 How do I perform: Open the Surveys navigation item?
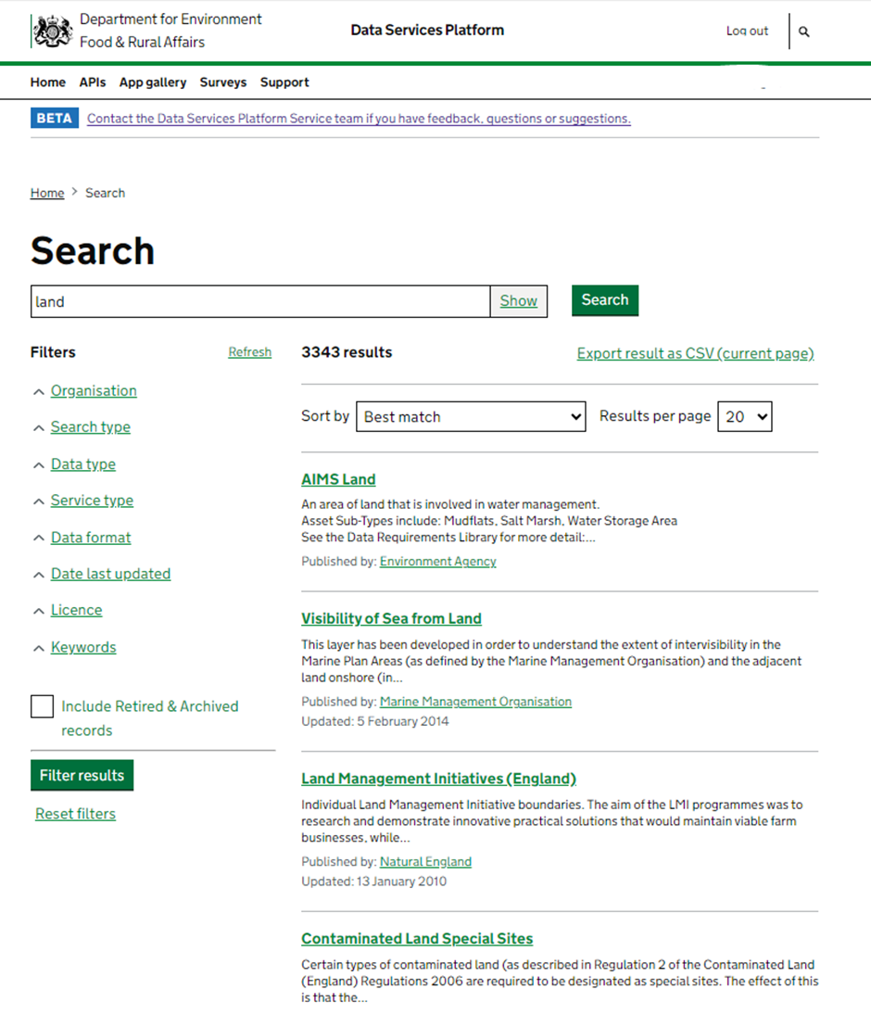point(223,82)
